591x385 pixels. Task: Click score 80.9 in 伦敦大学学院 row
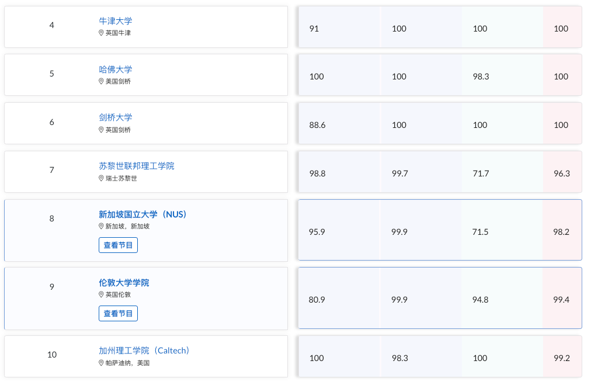pos(317,300)
